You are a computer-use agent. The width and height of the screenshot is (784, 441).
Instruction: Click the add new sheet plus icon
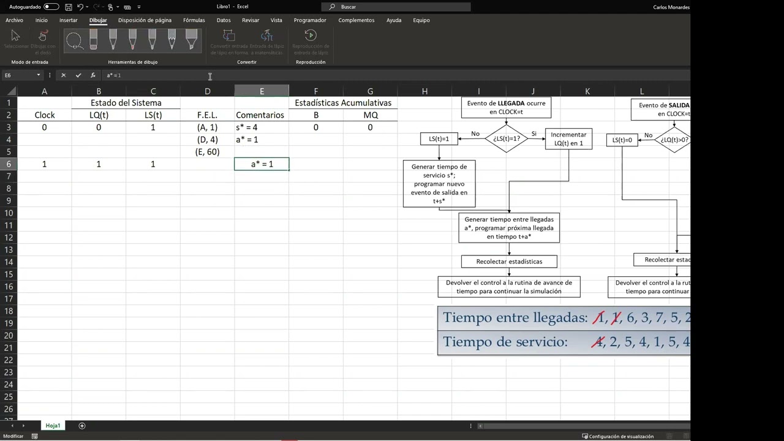pos(82,426)
